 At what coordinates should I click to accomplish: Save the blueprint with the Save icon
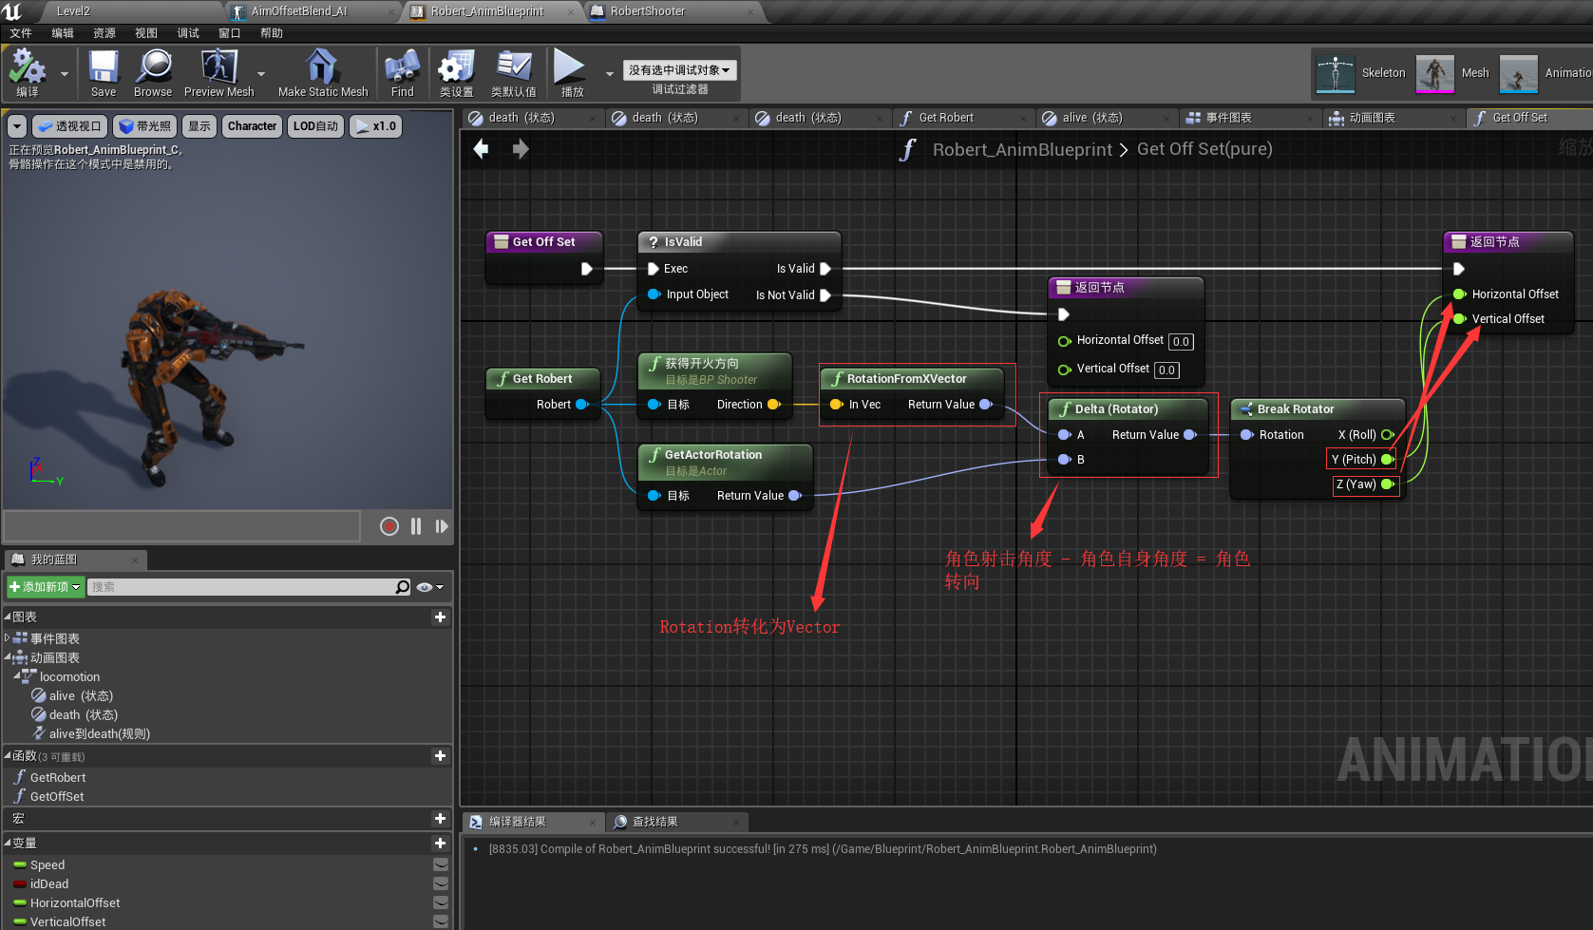tap(104, 73)
